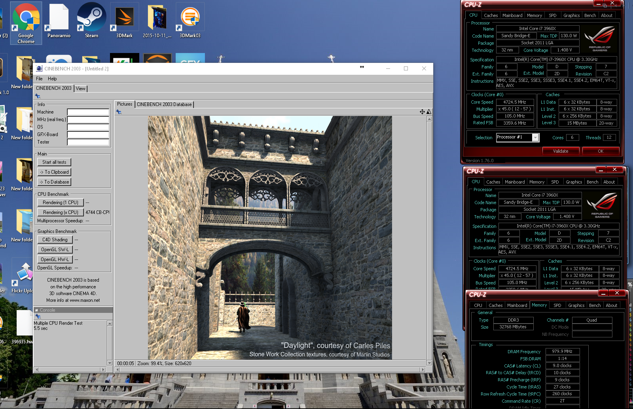Viewport: 633px width, 409px height.
Task: Select the Pictures tab
Action: coord(125,104)
